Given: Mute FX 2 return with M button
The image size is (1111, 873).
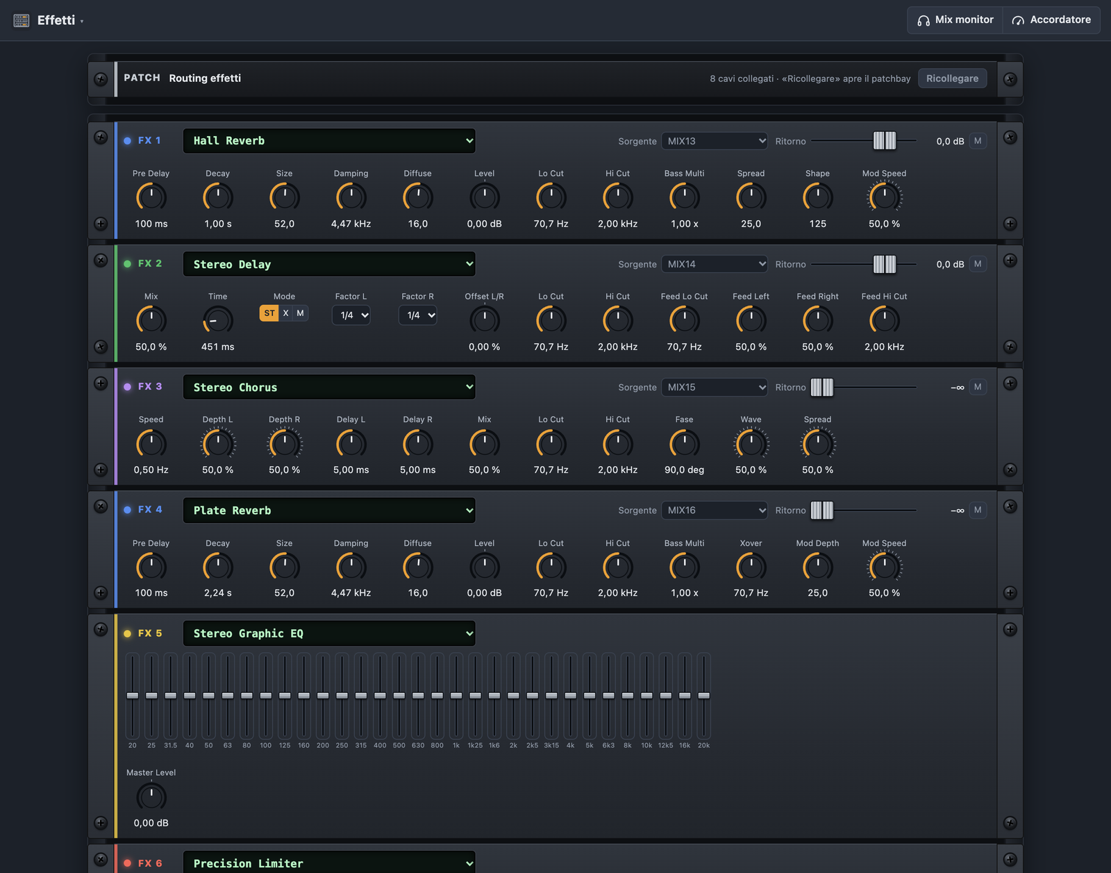Looking at the screenshot, I should [x=978, y=264].
